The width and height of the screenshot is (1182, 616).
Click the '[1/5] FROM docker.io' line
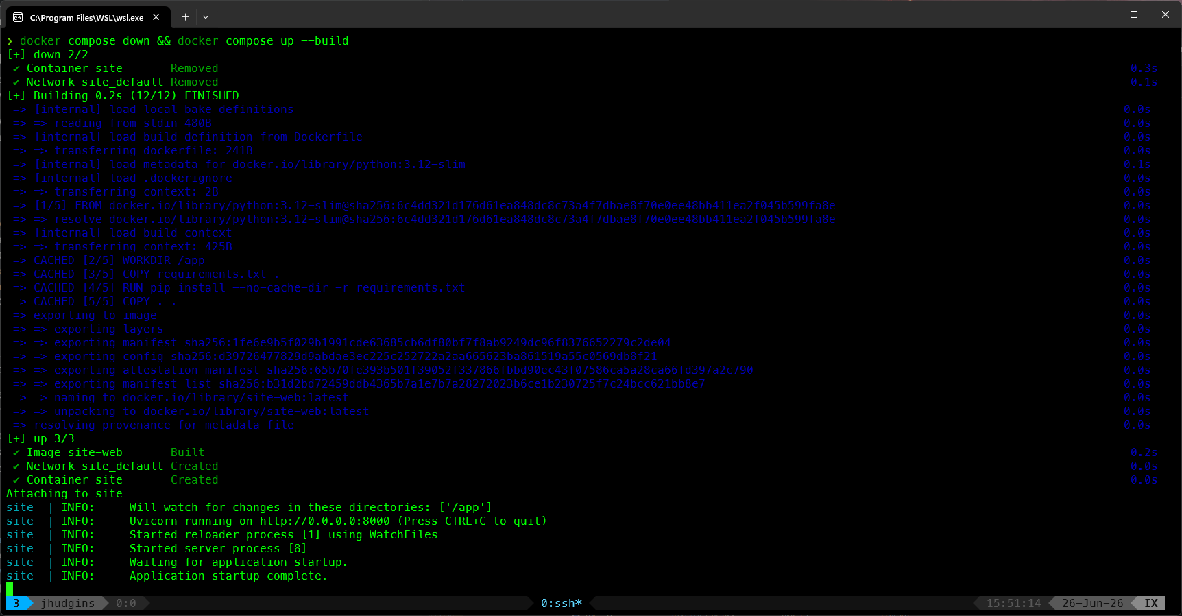424,206
